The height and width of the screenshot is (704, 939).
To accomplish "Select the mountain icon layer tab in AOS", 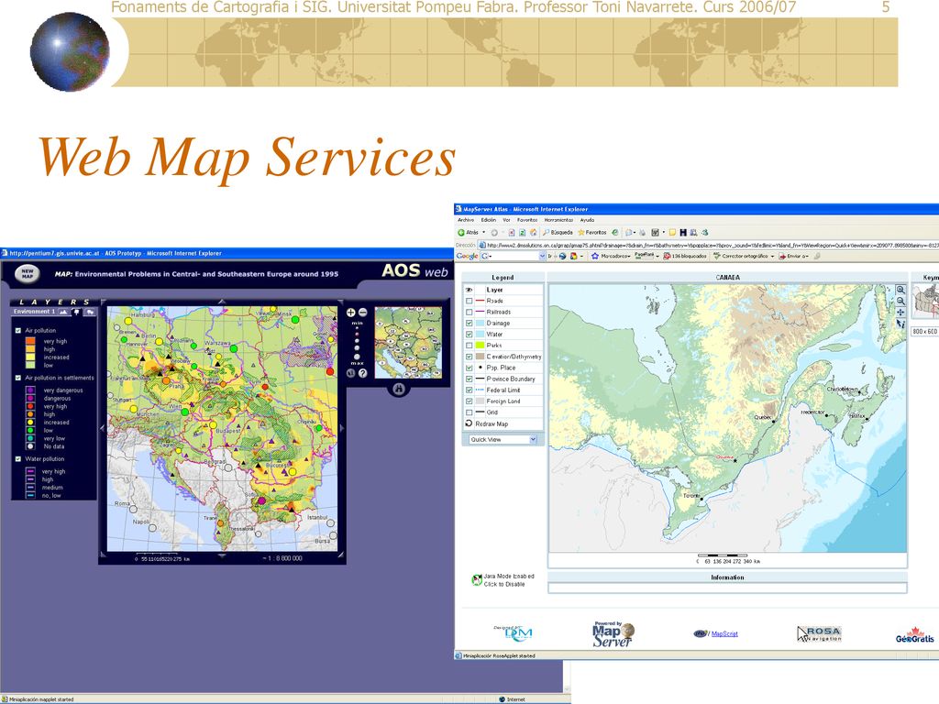I will tap(63, 312).
